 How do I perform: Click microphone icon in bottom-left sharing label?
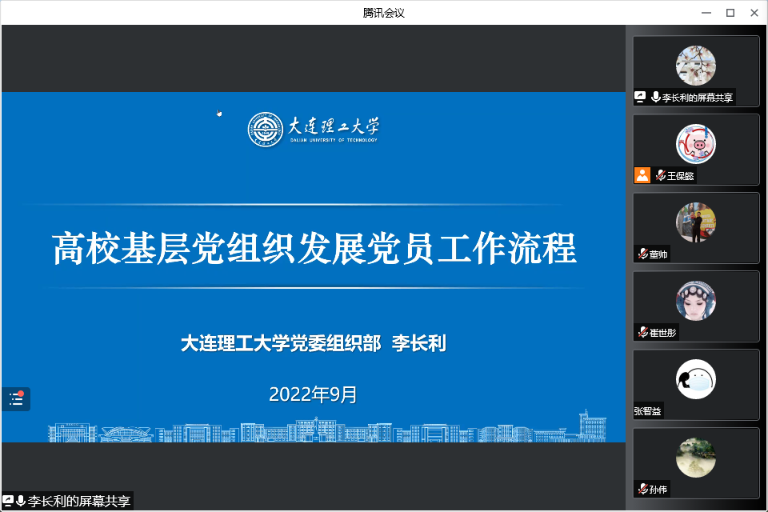coord(21,501)
